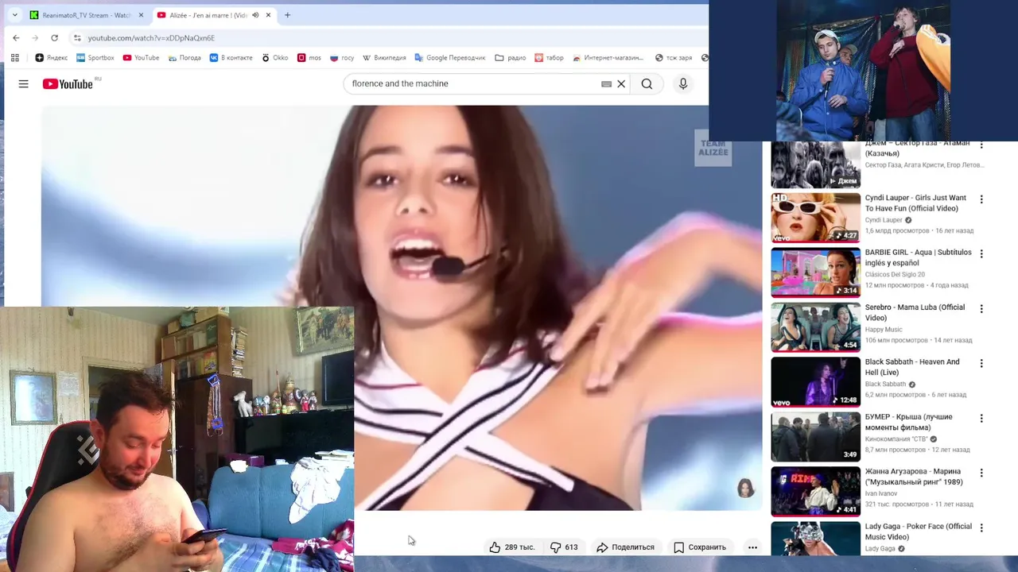This screenshot has width=1018, height=572.
Task: Open options menu for Жанна Агузарова video
Action: tap(981, 473)
